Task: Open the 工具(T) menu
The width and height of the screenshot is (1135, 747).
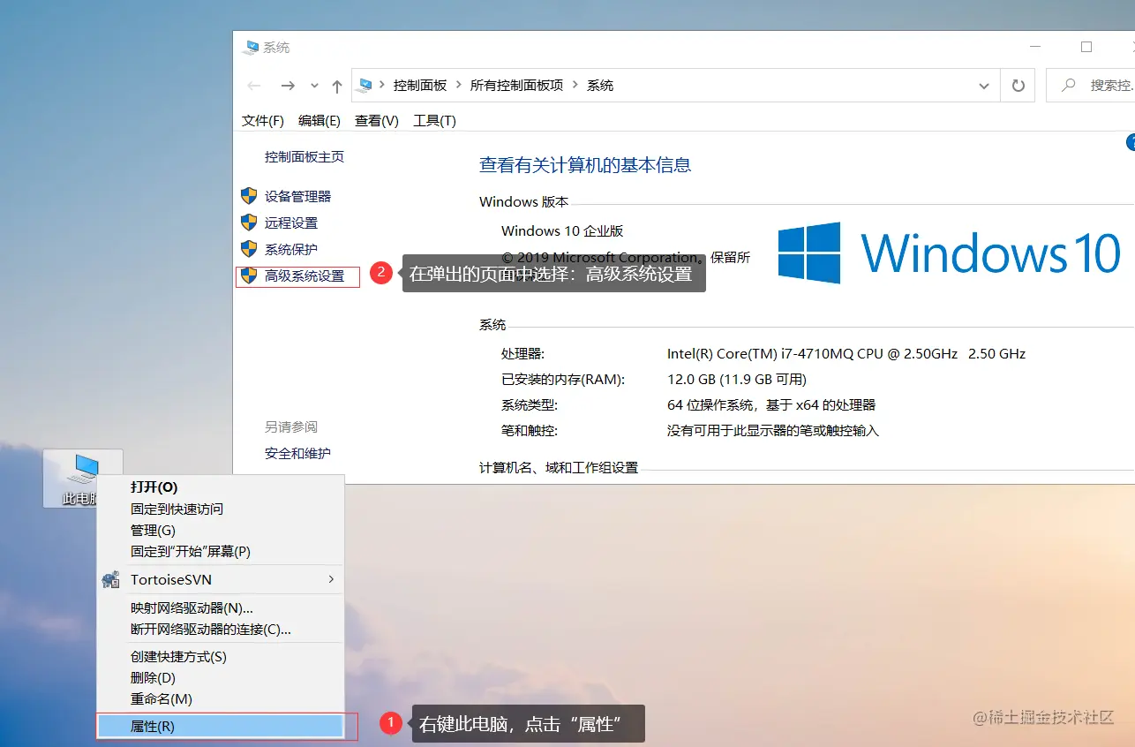Action: tap(434, 121)
